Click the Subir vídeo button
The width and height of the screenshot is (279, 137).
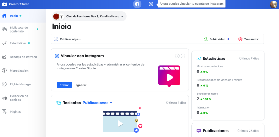[217, 39]
